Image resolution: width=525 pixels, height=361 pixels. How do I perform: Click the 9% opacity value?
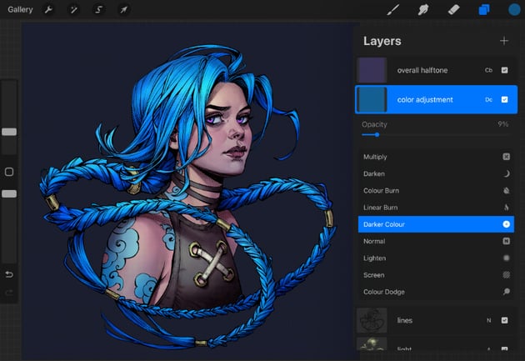(x=502, y=124)
